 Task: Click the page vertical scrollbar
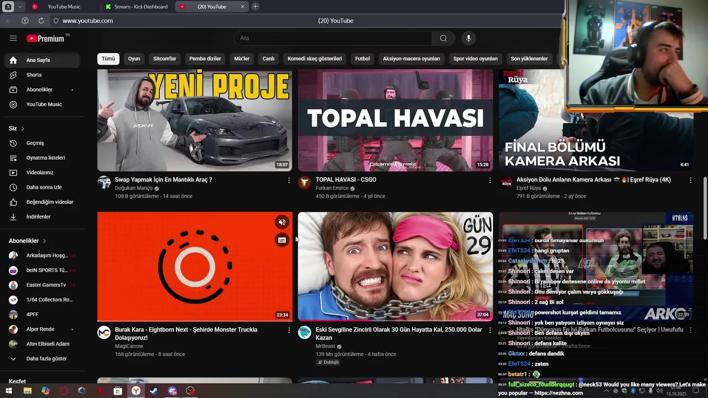(705, 208)
